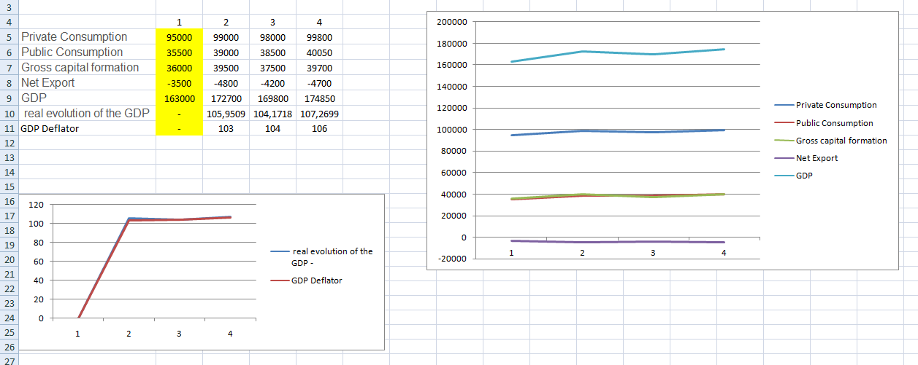Select the Gross capital formation legend entry
Screen dimensions: 918x365
pos(841,141)
